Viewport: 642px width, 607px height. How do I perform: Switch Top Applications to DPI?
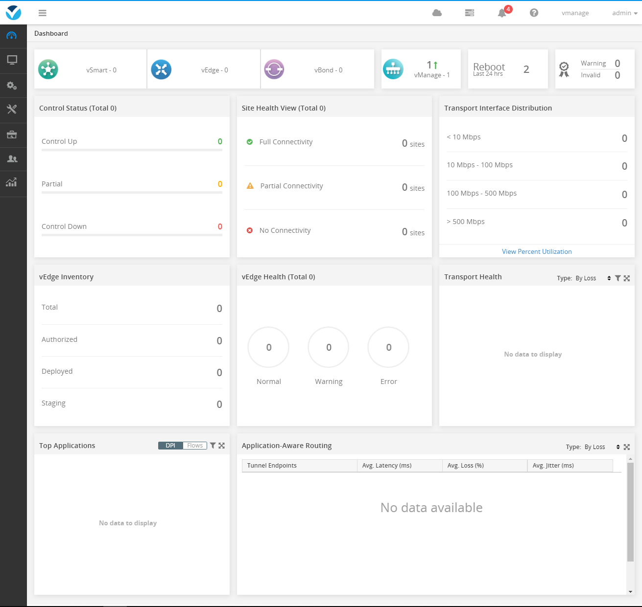(170, 446)
